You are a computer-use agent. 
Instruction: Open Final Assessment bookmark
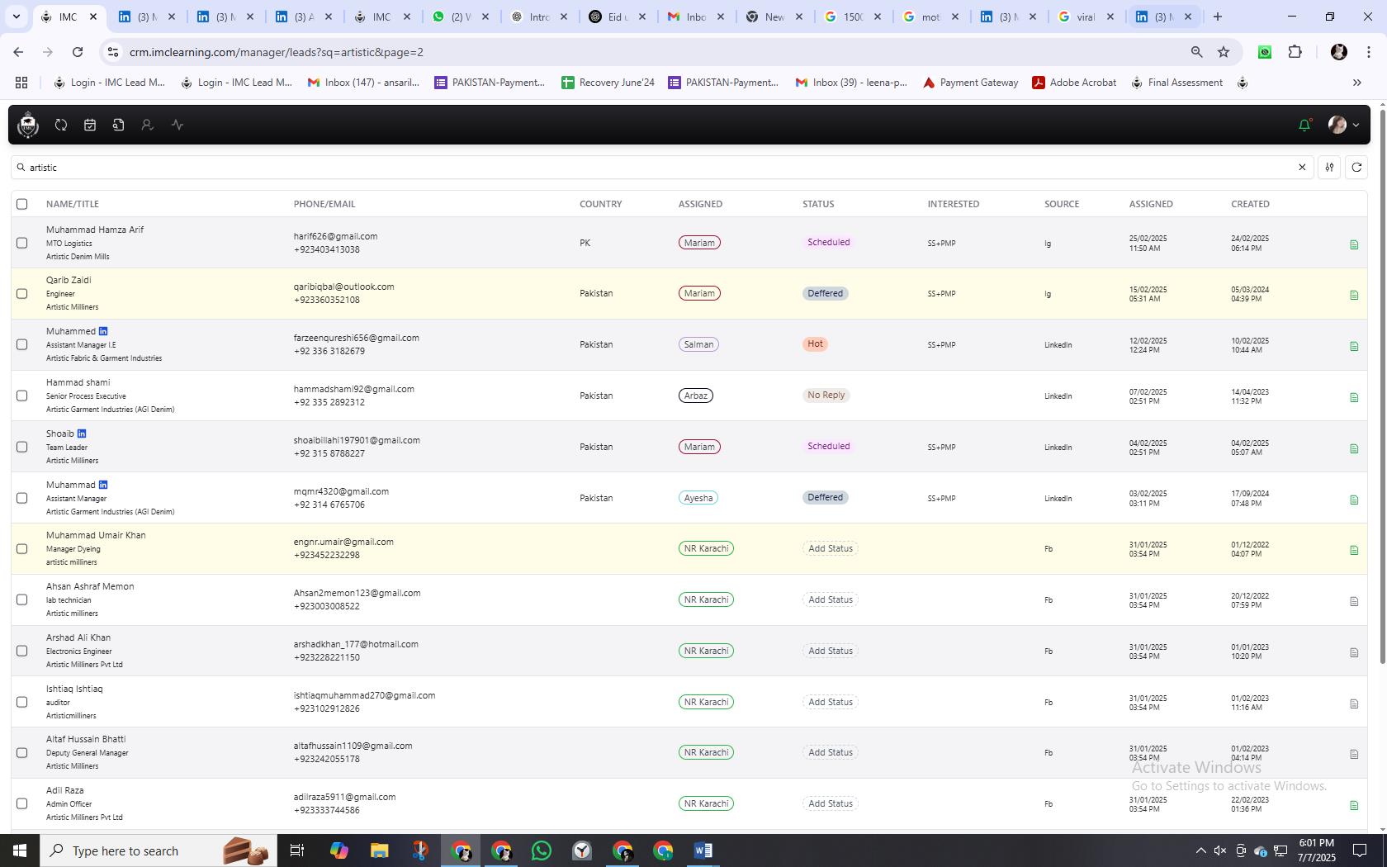(x=1176, y=83)
